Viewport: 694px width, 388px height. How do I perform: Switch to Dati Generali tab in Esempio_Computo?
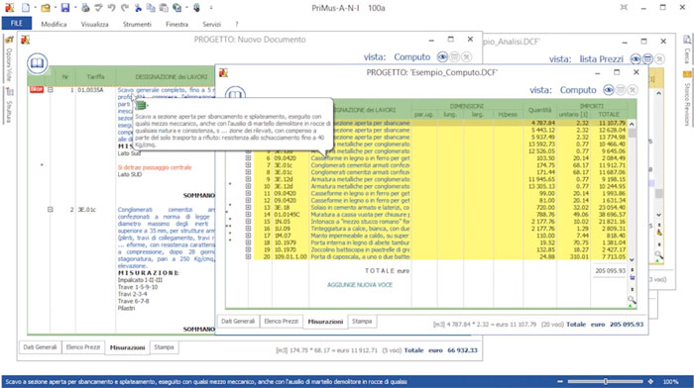tap(238, 322)
